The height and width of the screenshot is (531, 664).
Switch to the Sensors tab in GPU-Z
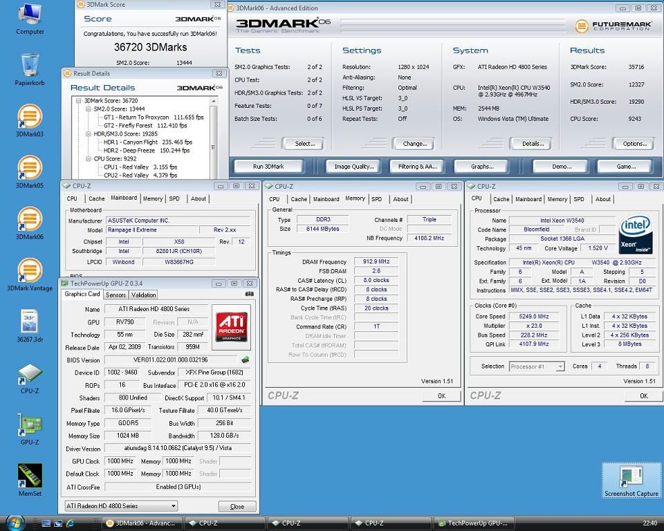116,295
